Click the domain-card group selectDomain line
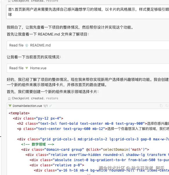This screenshot has width=169, height=175. 85,150
